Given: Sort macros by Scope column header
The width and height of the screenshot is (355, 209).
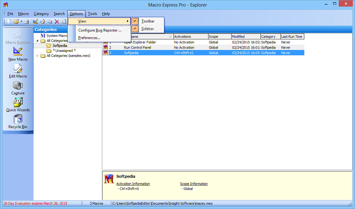Looking at the screenshot, I should coord(220,37).
